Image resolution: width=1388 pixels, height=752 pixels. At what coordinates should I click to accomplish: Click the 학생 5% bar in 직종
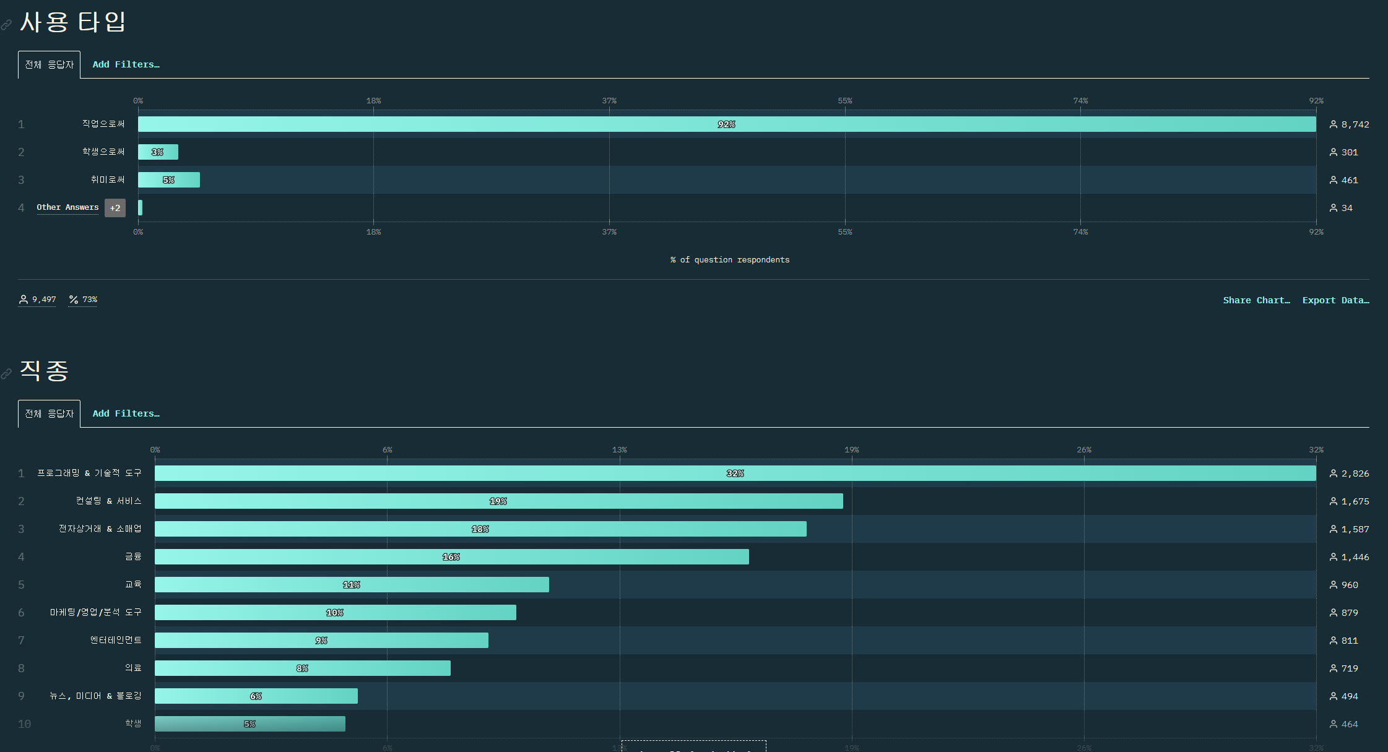click(x=249, y=724)
